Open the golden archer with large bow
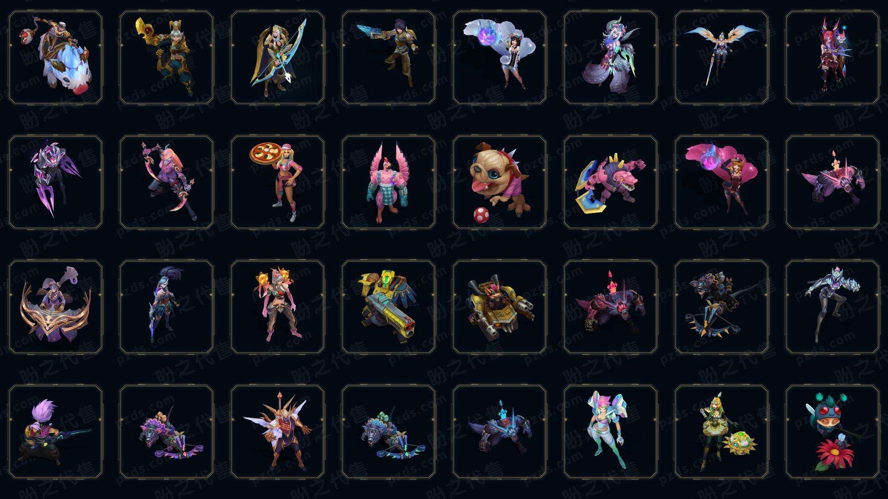This screenshot has height=499, width=888. coord(277,58)
